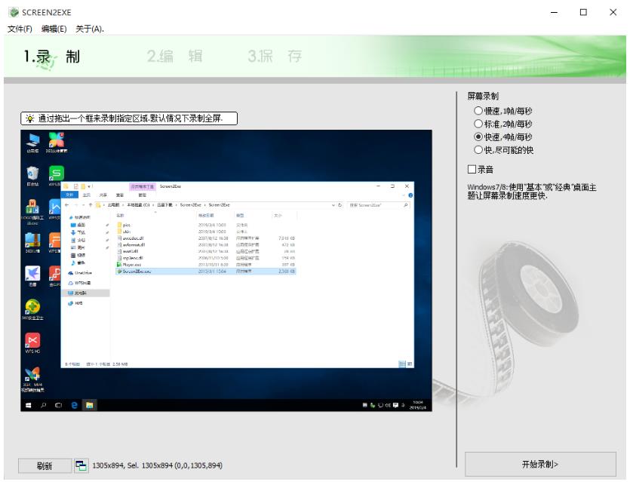The image size is (630, 482).
Task: Choose 快,尽可能的快 frame rate
Action: coord(503,150)
